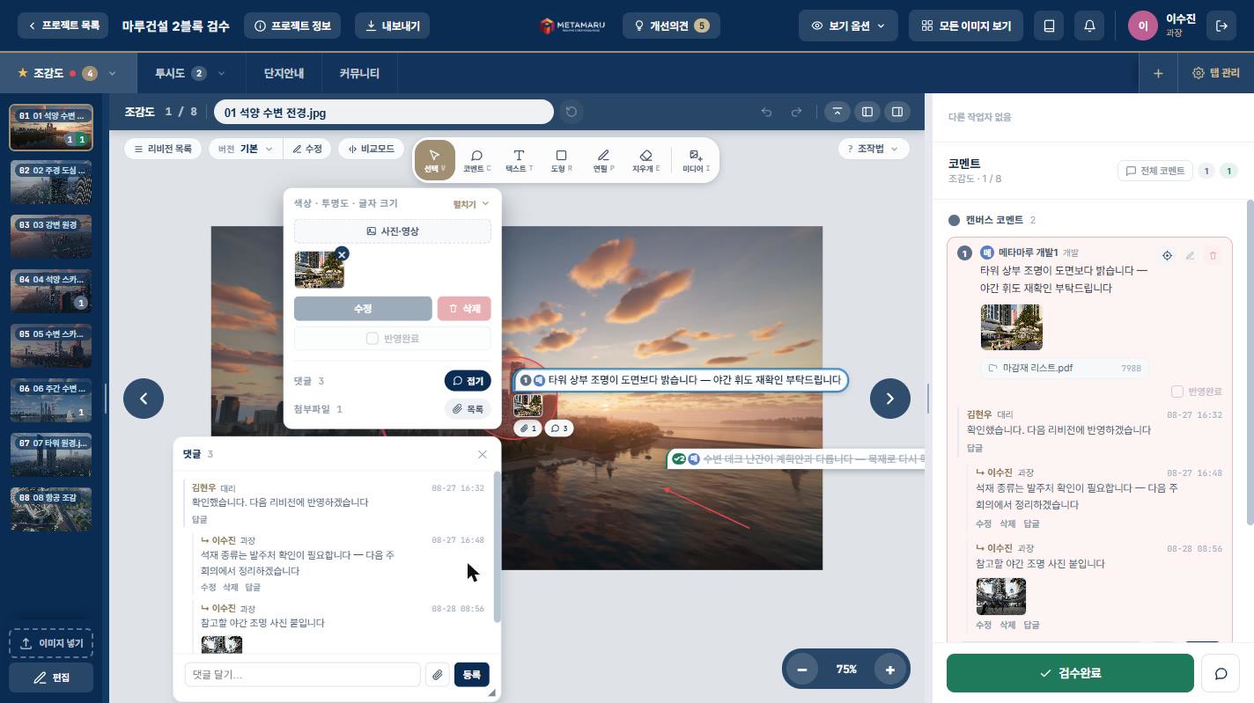Open the 보기 옵션 dropdown
The height and width of the screenshot is (703, 1254).
(848, 26)
